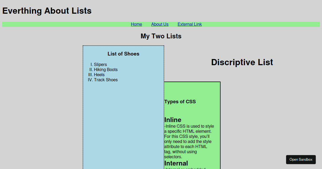Viewport: 322px width, 169px height.
Task: Select the Internal term heading
Action: 176,163
